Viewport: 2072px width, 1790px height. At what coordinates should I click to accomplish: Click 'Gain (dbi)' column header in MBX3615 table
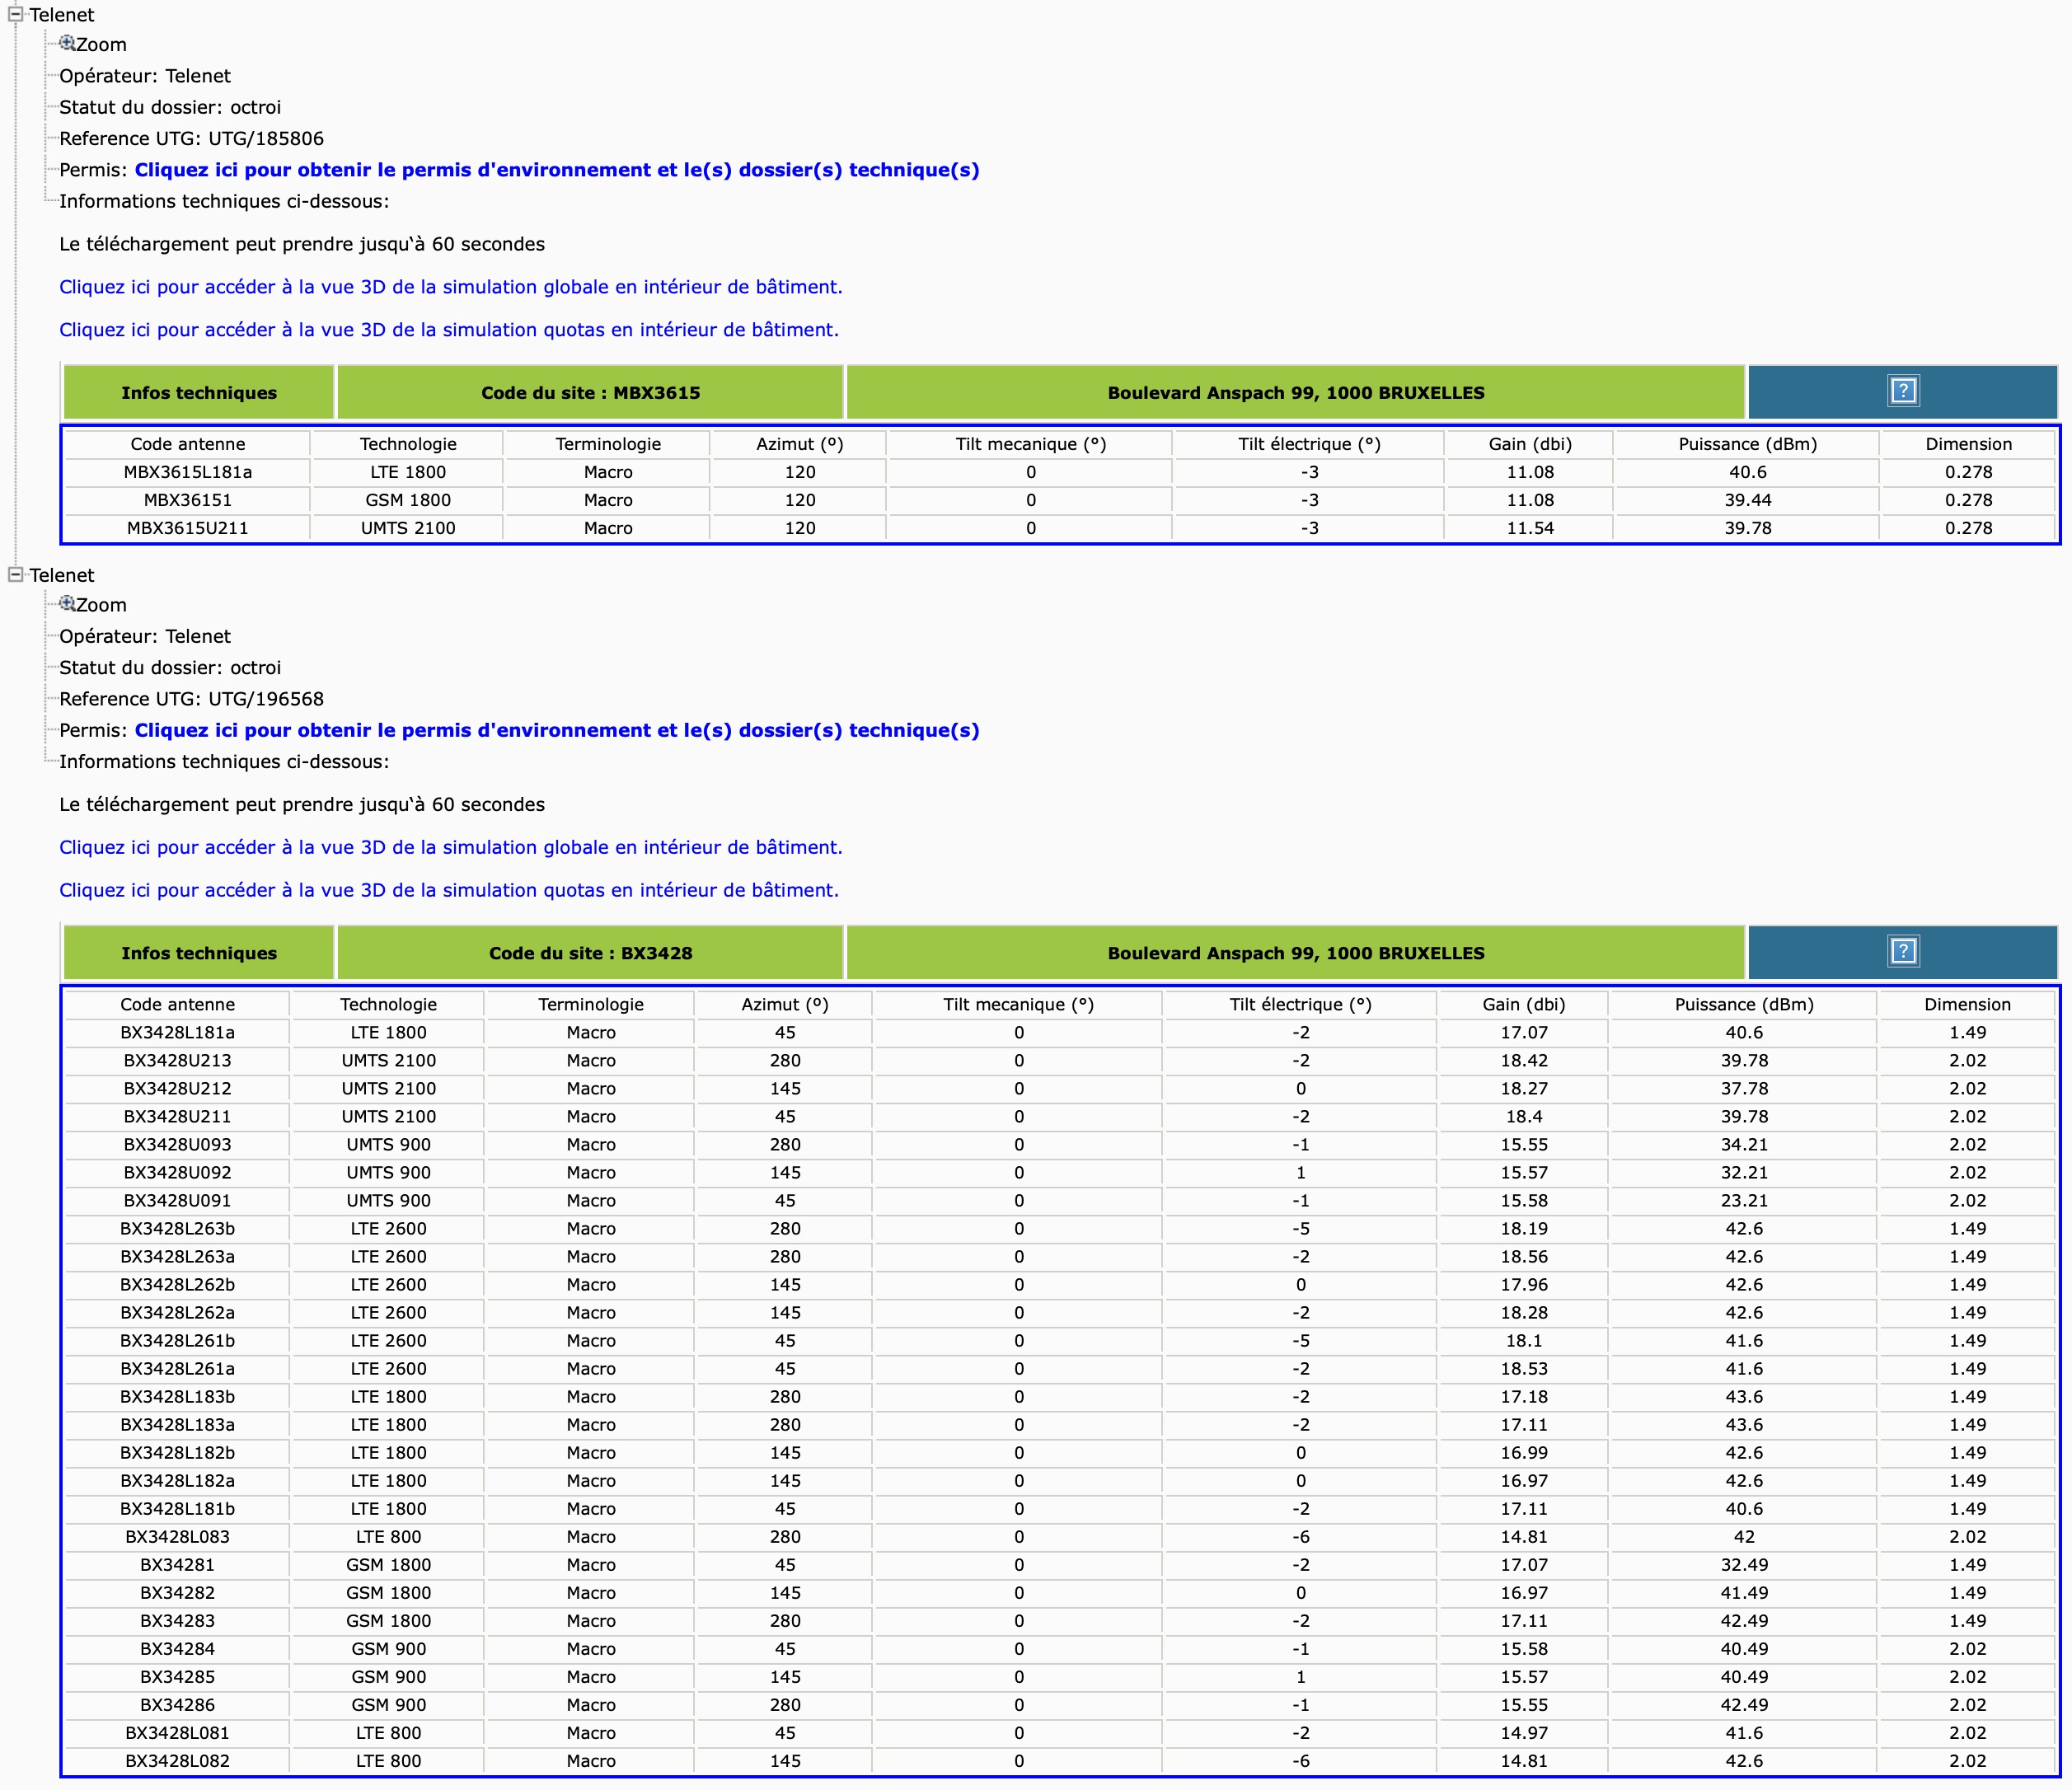[x=1529, y=444]
